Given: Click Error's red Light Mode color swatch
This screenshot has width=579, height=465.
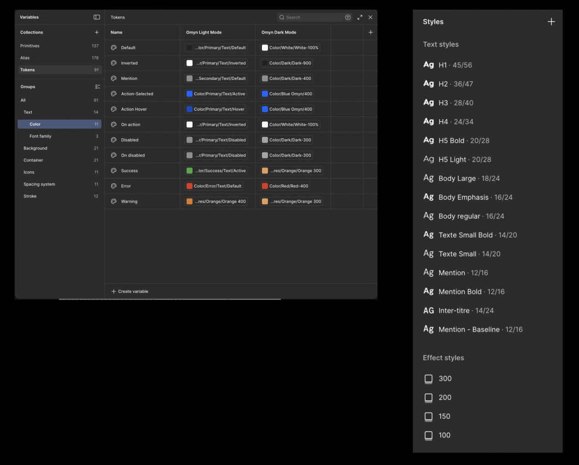Looking at the screenshot, I should pyautogui.click(x=189, y=186).
